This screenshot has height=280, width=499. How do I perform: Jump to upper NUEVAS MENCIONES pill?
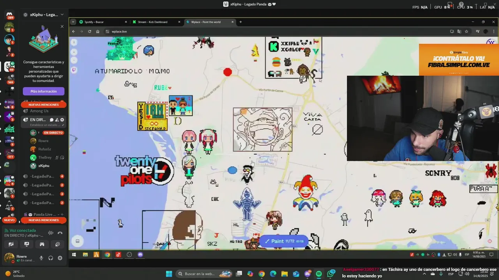[44, 105]
